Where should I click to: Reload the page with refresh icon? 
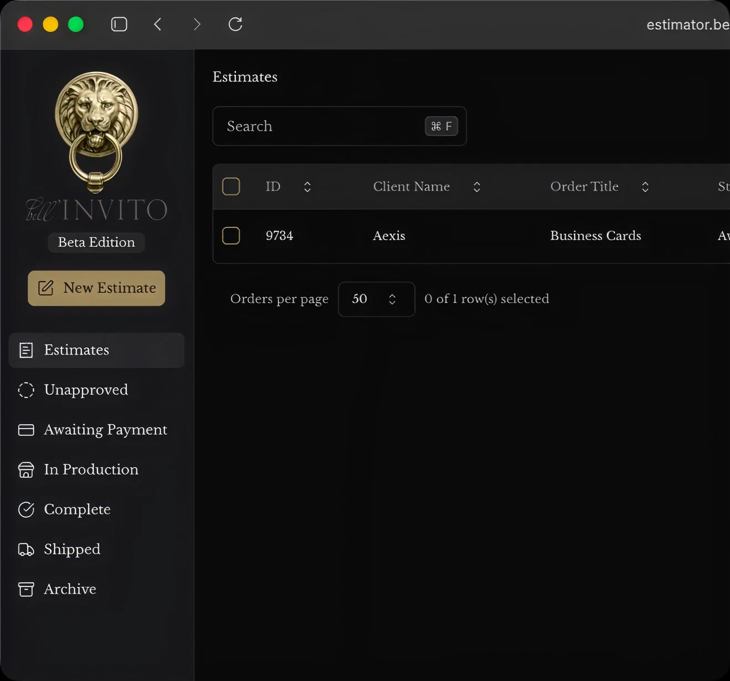coord(235,24)
